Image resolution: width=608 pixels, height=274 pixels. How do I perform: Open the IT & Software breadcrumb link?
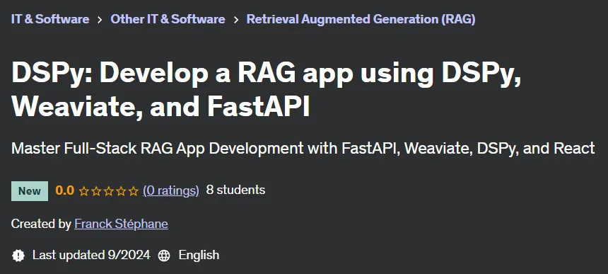(50, 19)
